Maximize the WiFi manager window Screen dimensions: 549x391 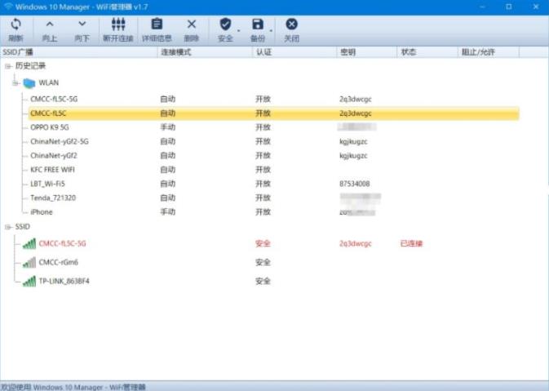[509, 7]
